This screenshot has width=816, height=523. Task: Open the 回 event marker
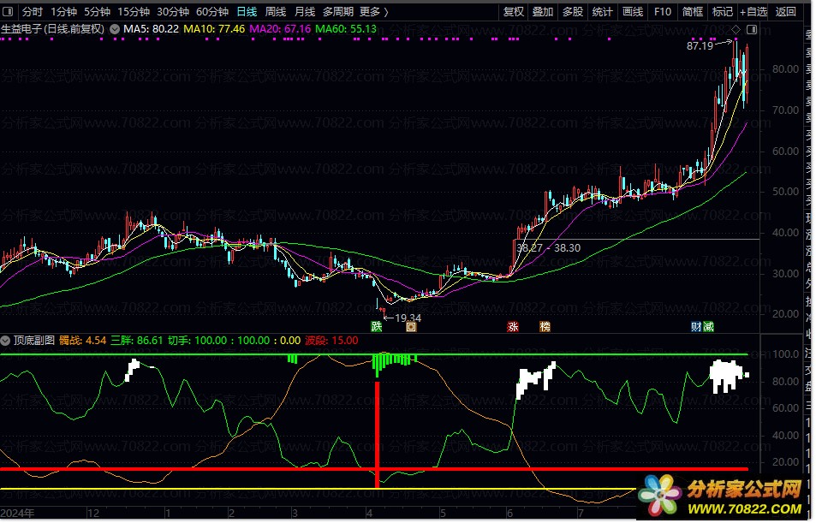[411, 327]
